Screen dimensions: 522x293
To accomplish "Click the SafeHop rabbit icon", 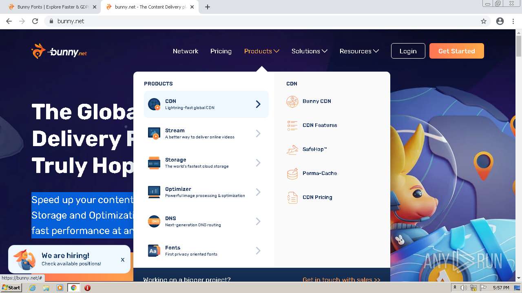I will click(x=292, y=149).
